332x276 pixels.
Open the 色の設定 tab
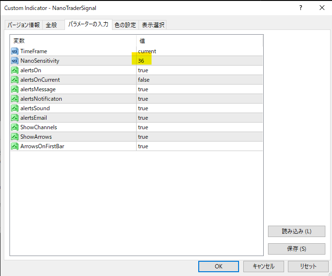125,25
